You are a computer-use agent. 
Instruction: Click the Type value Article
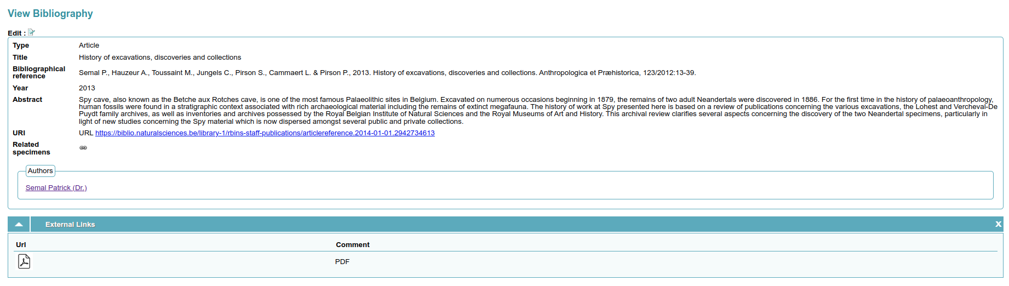coord(89,45)
